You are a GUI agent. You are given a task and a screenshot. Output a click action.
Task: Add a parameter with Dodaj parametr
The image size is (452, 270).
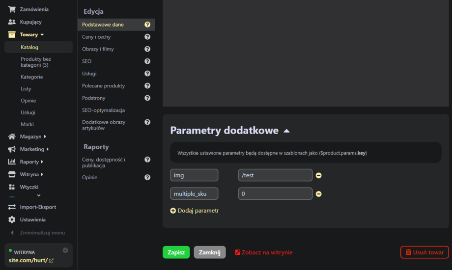(195, 211)
